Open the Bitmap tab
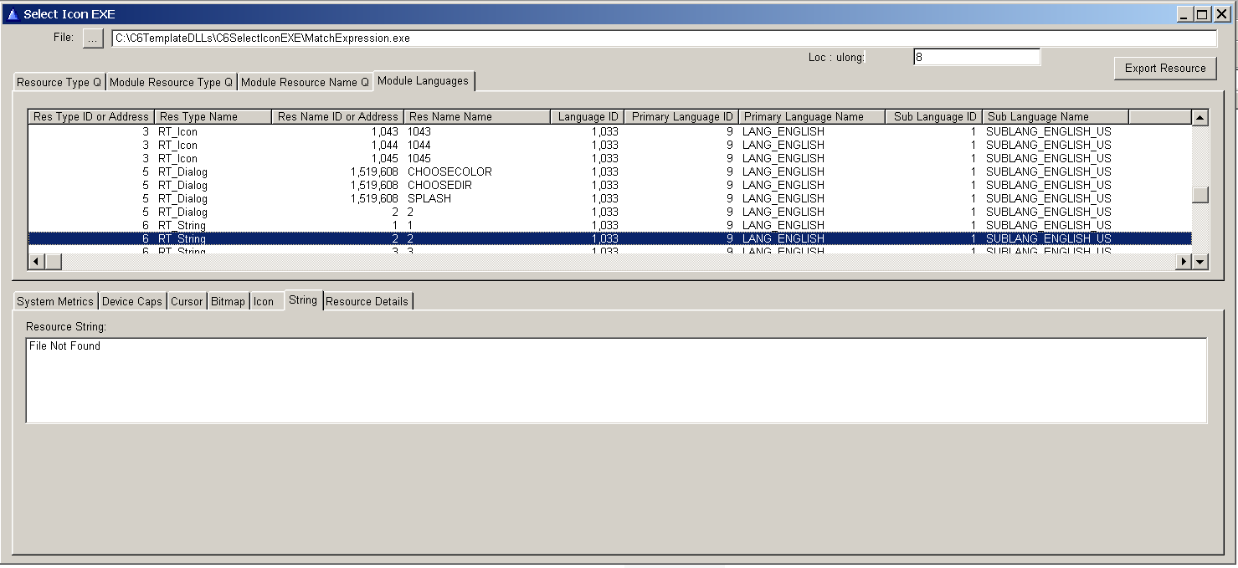Screen dimensions: 1238x568 click(x=228, y=301)
